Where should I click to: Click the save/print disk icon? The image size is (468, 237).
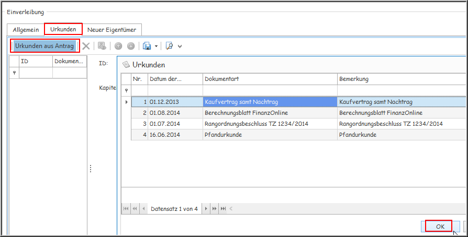click(x=147, y=46)
